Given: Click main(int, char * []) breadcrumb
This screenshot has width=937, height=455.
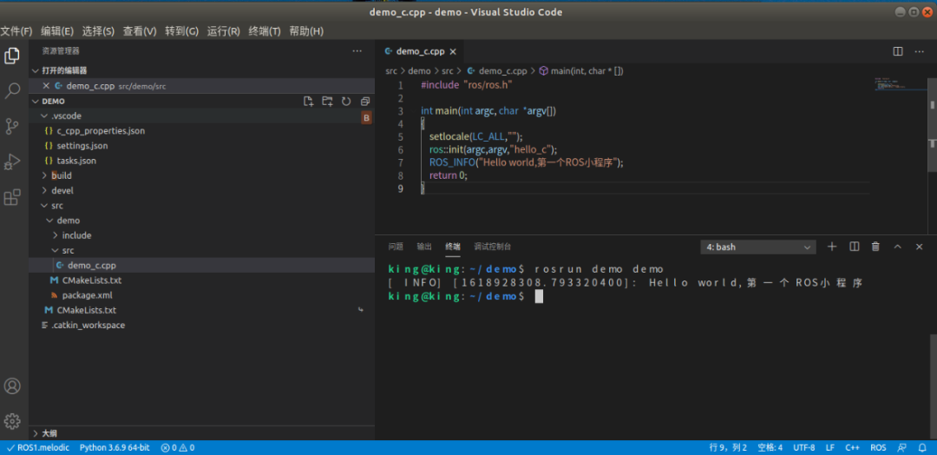Looking at the screenshot, I should pyautogui.click(x=581, y=70).
